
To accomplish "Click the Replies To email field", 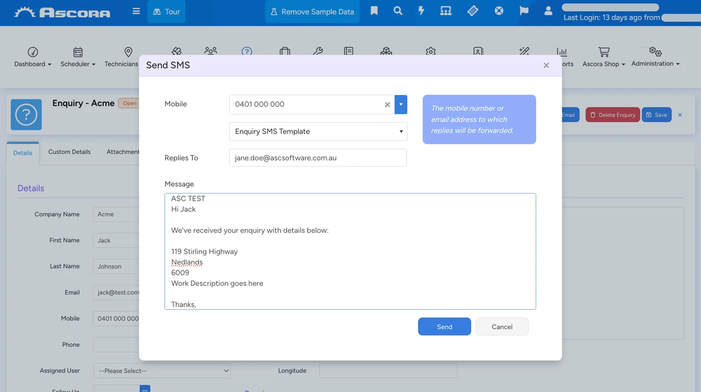I will tap(318, 158).
